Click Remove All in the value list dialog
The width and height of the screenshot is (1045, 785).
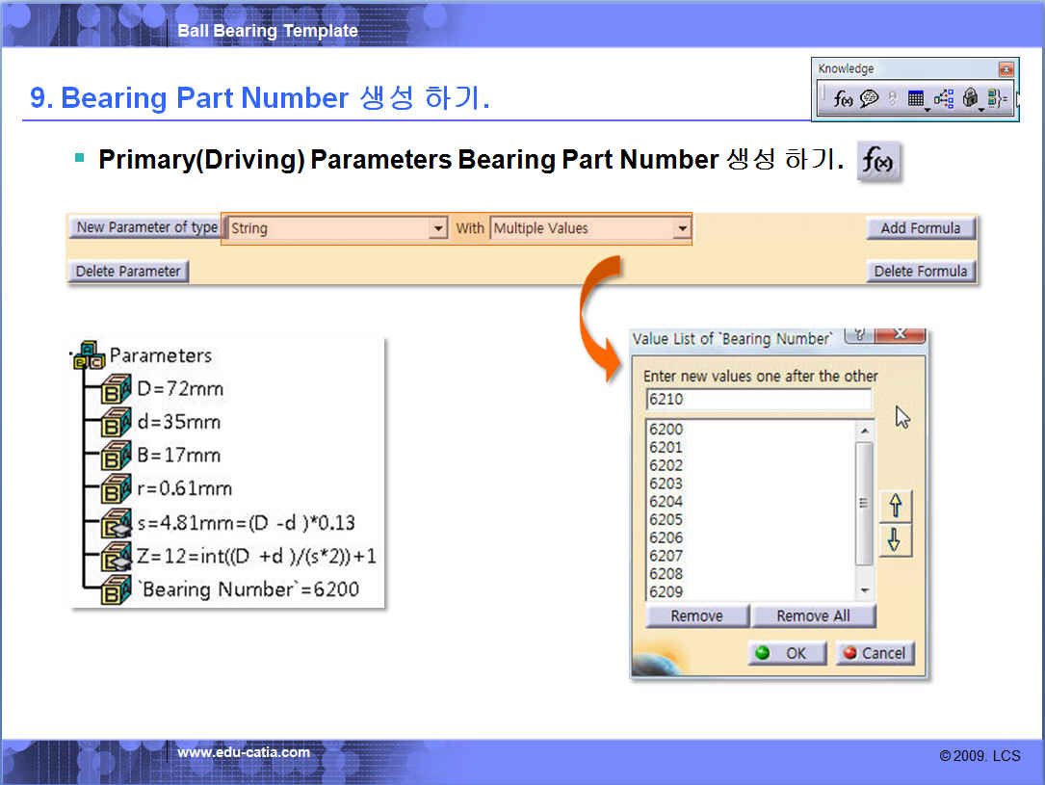click(x=813, y=616)
